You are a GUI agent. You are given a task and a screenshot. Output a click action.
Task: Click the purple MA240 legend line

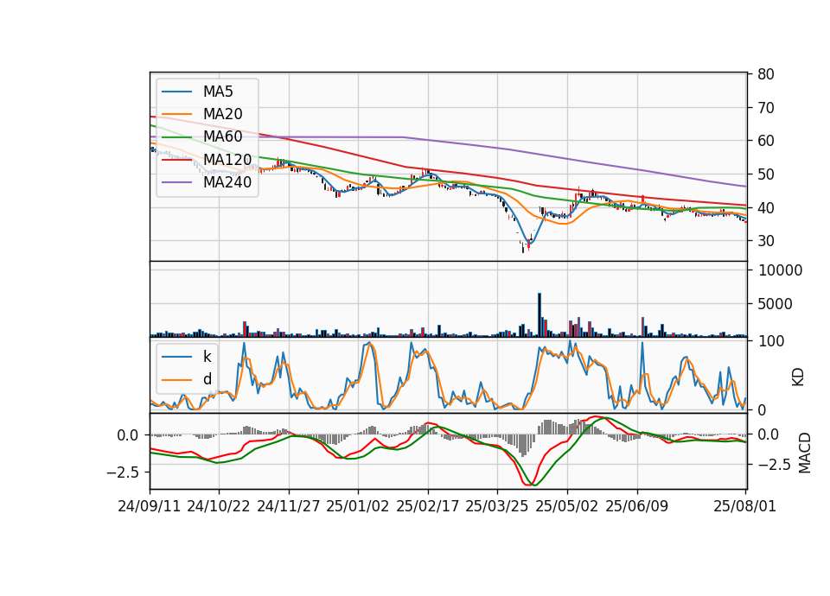coord(176,182)
